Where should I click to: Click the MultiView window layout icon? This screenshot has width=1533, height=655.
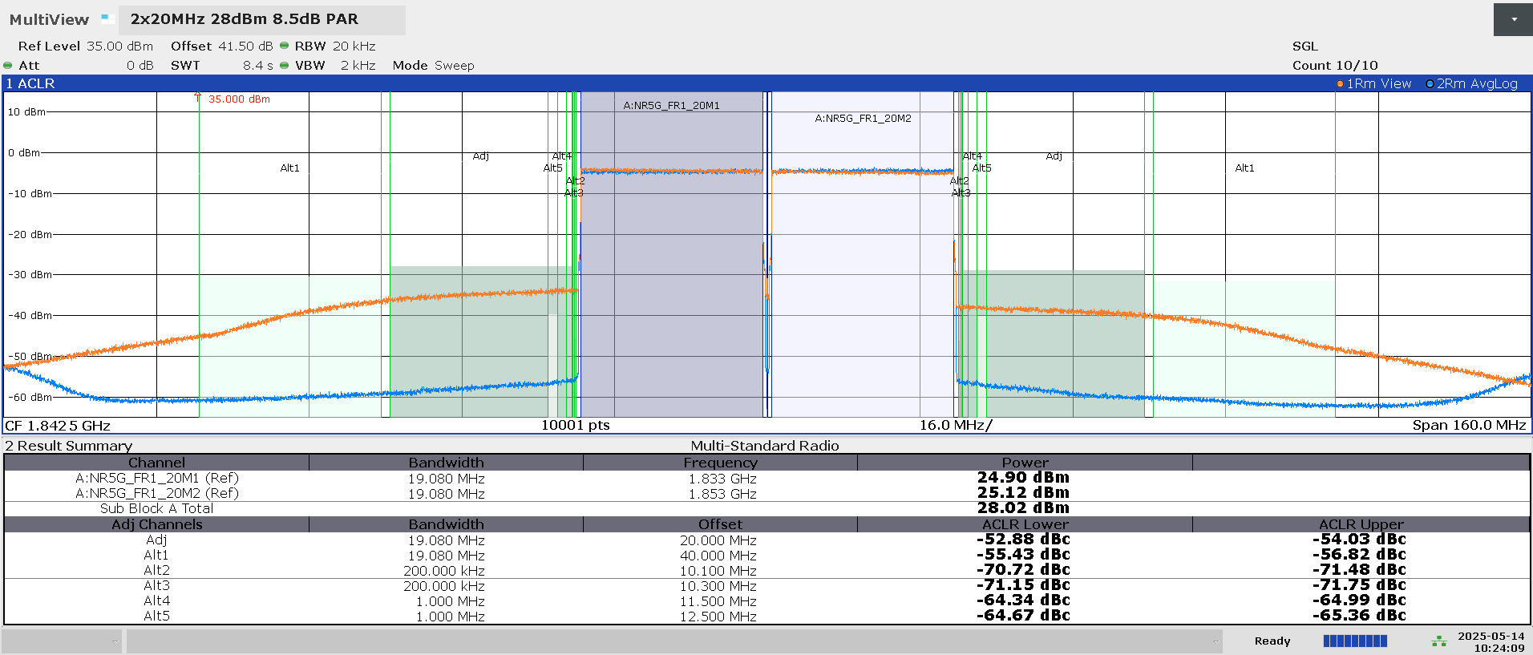pos(107,18)
